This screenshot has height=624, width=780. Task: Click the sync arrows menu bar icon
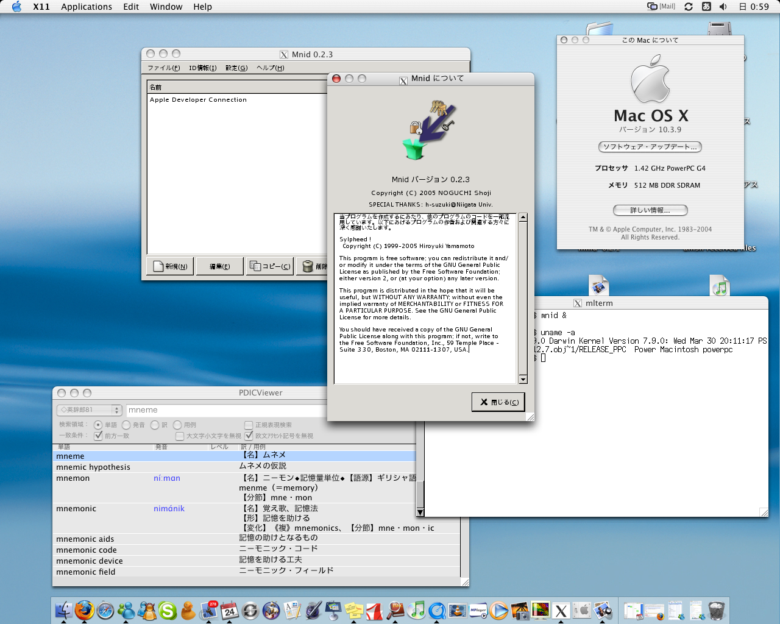689,7
